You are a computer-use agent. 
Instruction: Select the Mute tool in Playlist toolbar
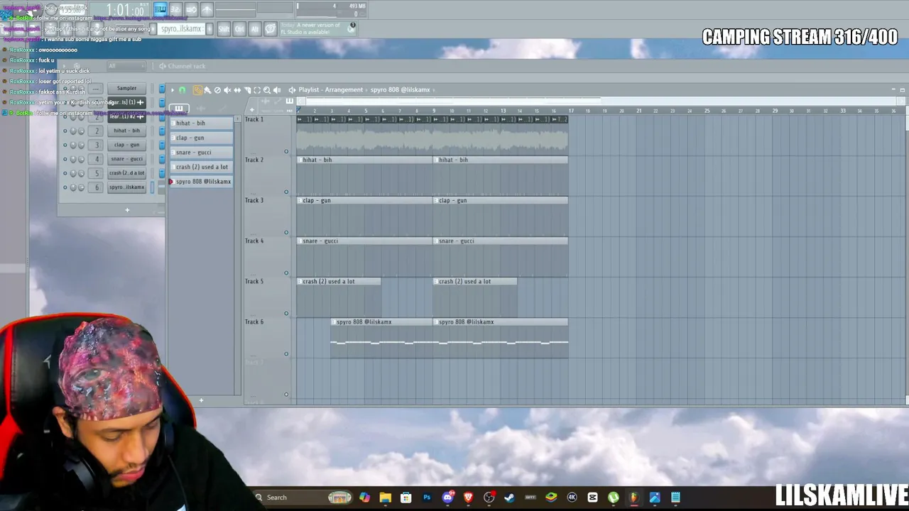tap(227, 90)
